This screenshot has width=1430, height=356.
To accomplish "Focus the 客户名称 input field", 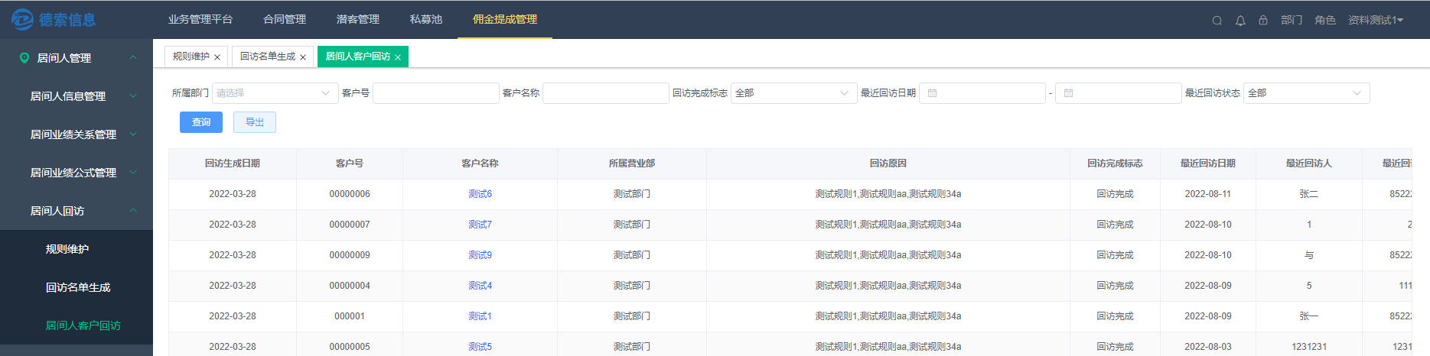I will click(x=606, y=93).
